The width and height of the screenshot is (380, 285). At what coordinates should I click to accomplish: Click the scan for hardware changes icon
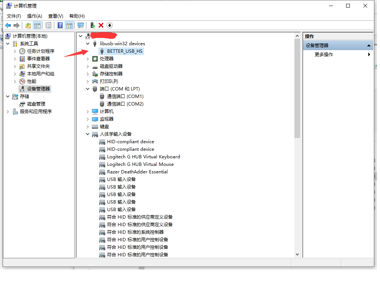(x=81, y=25)
